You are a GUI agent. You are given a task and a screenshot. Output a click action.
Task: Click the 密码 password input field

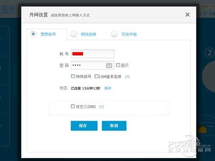(92, 65)
